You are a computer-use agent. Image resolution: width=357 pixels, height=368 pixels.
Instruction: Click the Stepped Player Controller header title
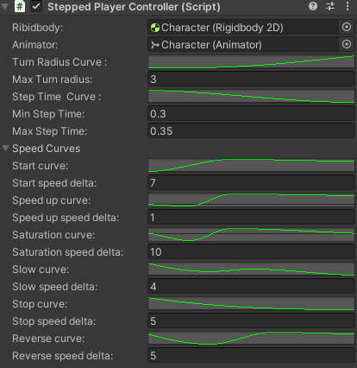(134, 7)
